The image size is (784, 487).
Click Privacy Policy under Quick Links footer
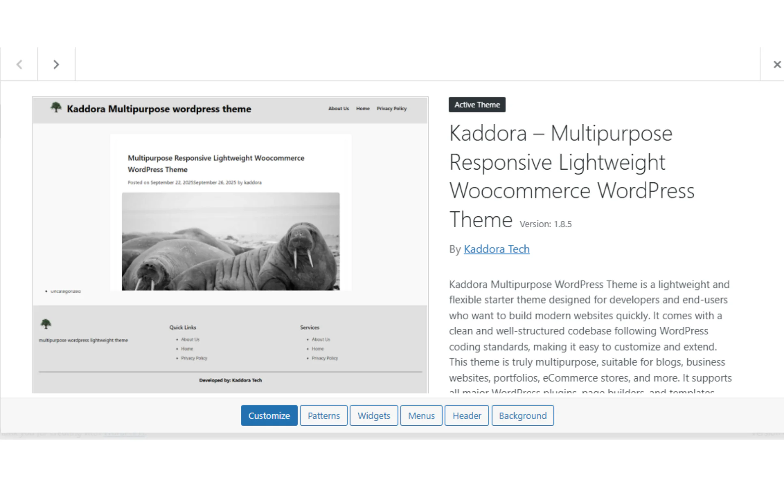pyautogui.click(x=194, y=358)
